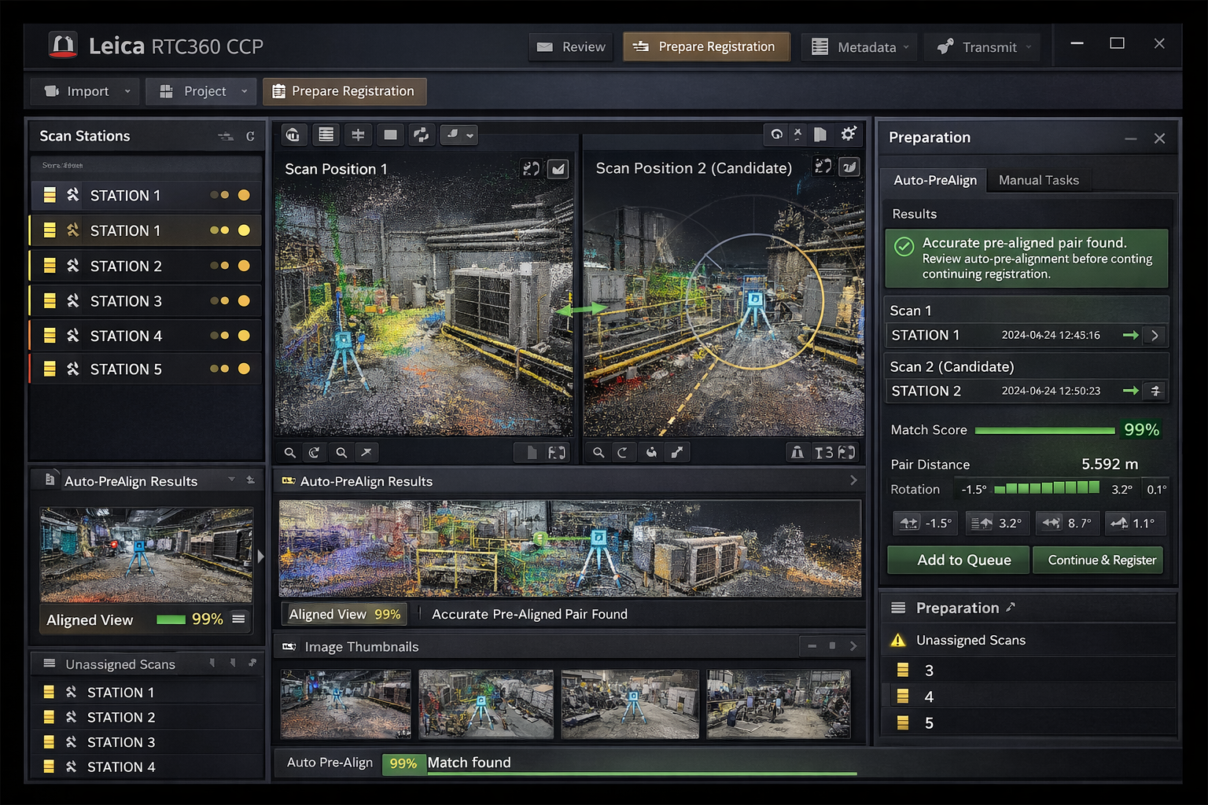The height and width of the screenshot is (805, 1208).
Task: Click the Leica scanner logo icon
Action: tap(63, 46)
